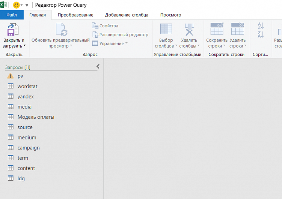Click the Refresh Preview document icon

(x=62, y=30)
